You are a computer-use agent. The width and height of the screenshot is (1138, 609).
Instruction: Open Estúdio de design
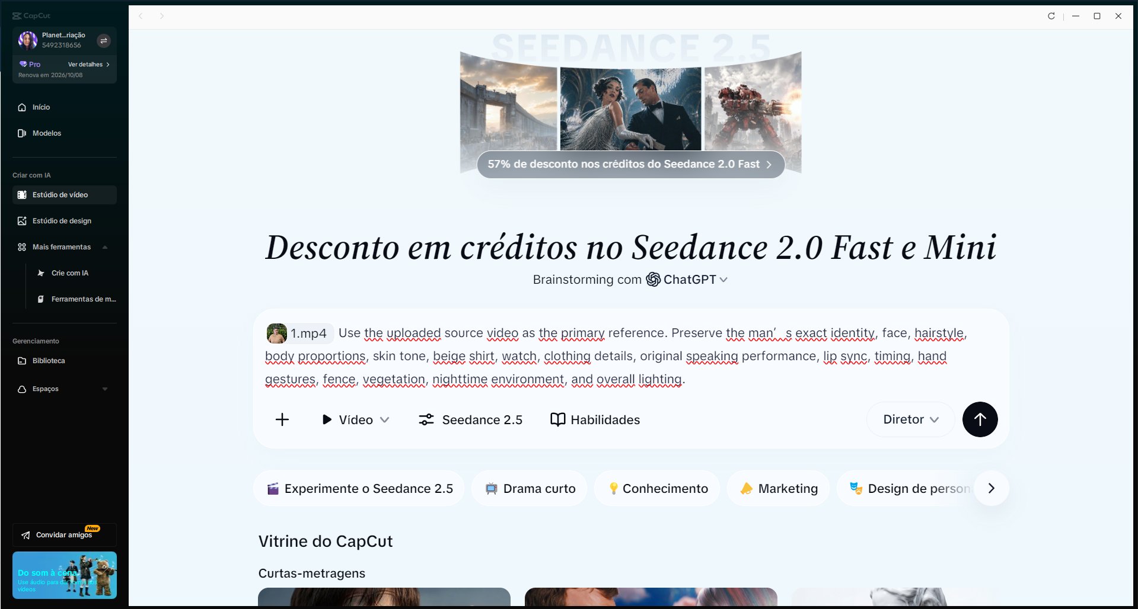(64, 221)
